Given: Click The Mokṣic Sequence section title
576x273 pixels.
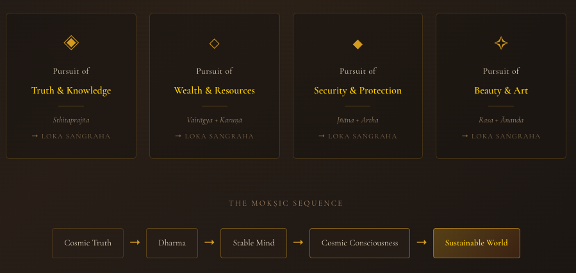Looking at the screenshot, I should click(286, 203).
